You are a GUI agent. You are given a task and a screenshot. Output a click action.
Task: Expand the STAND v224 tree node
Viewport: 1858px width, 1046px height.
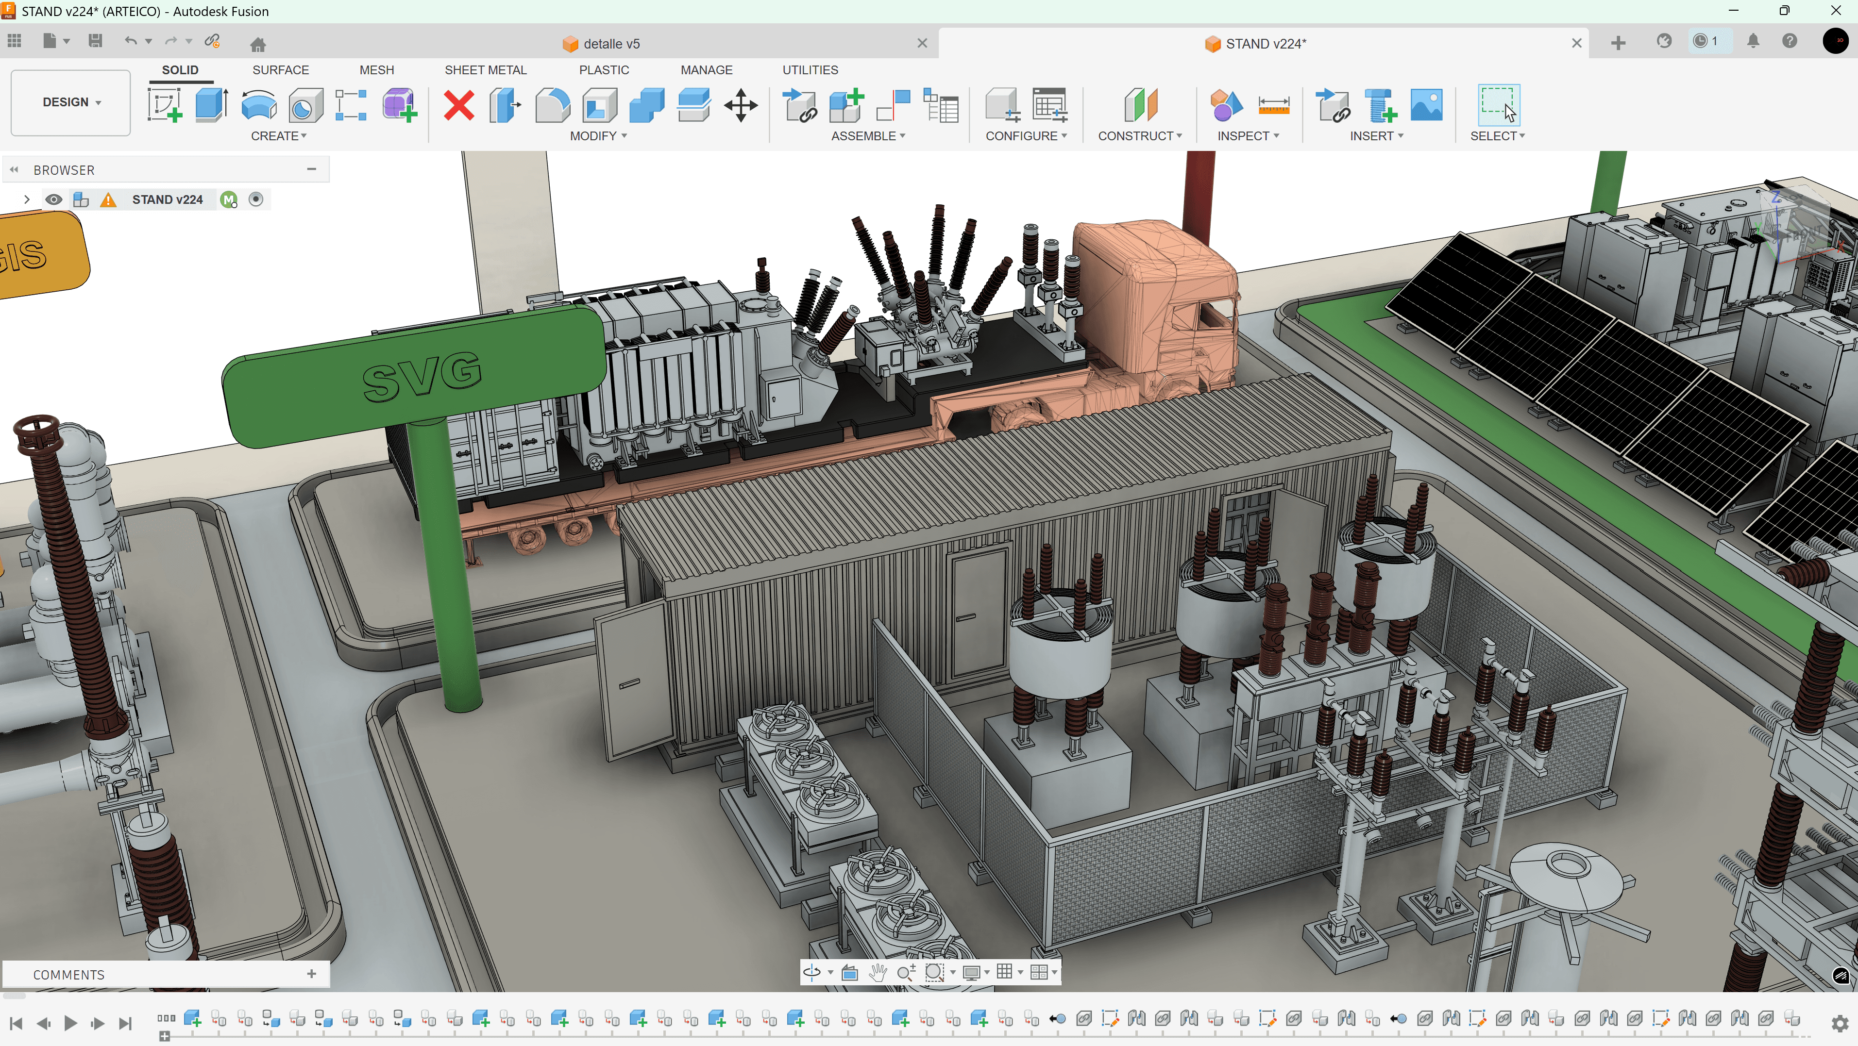pyautogui.click(x=27, y=199)
